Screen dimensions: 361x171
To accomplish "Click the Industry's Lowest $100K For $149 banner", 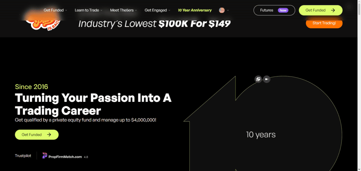I will (154, 24).
